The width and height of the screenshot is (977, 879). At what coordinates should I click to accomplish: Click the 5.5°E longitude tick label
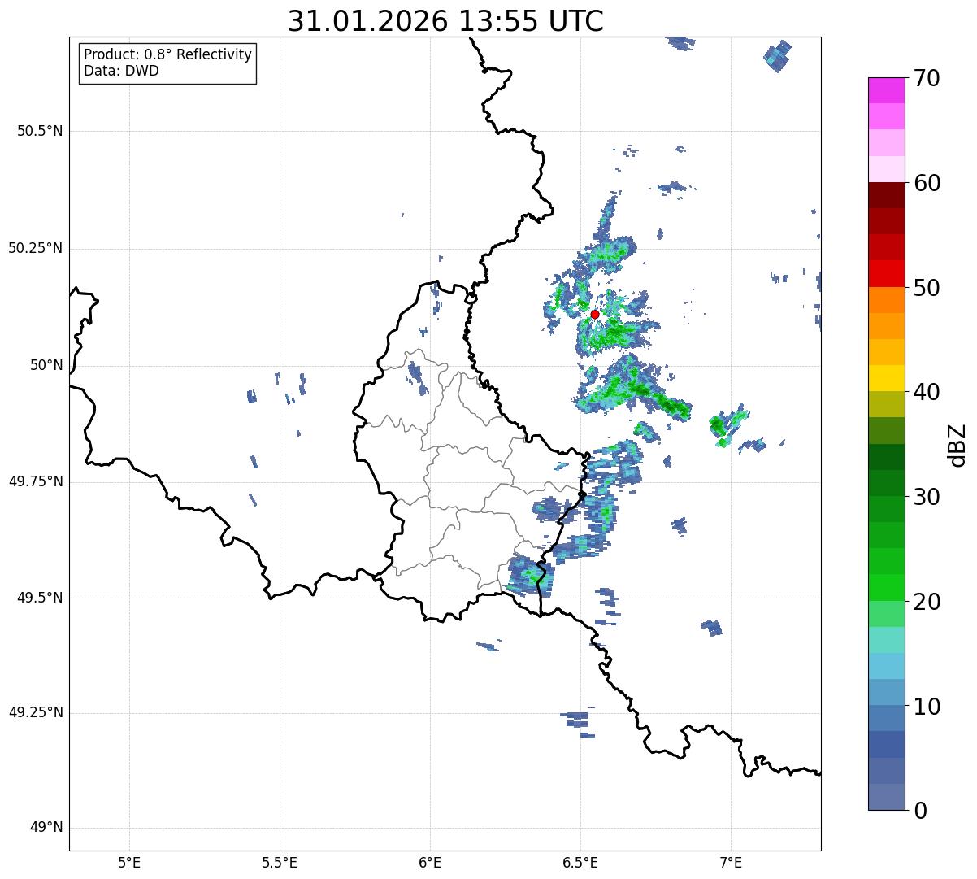(280, 862)
